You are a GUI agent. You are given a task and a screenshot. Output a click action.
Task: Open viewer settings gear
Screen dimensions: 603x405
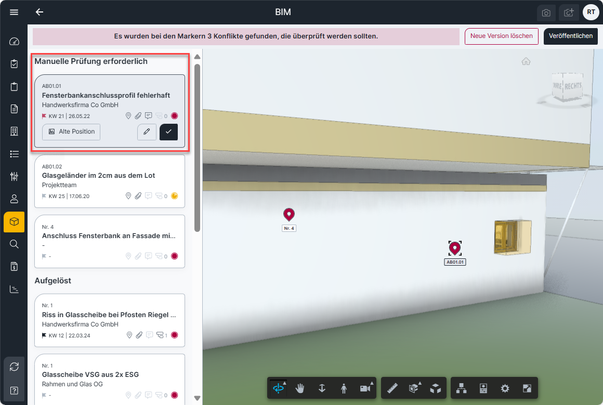pos(505,388)
